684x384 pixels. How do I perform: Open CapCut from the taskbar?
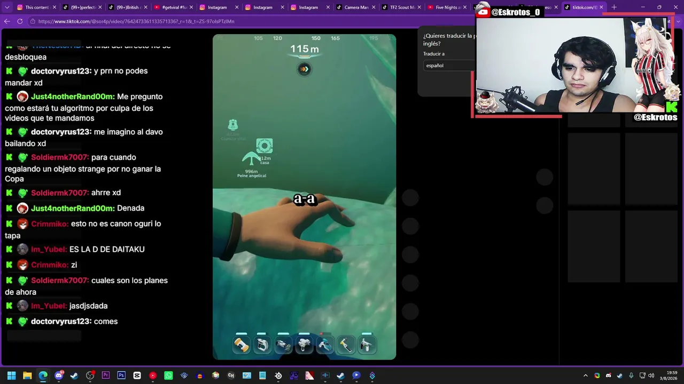coord(137,375)
